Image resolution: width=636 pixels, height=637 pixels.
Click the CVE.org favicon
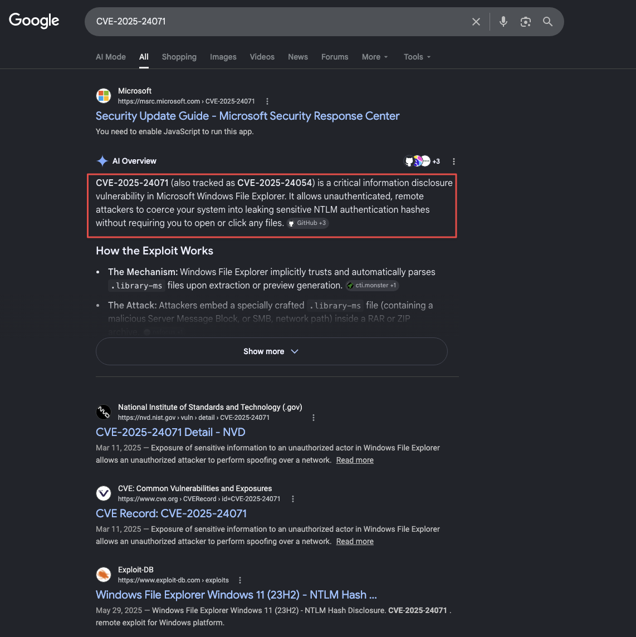point(104,493)
